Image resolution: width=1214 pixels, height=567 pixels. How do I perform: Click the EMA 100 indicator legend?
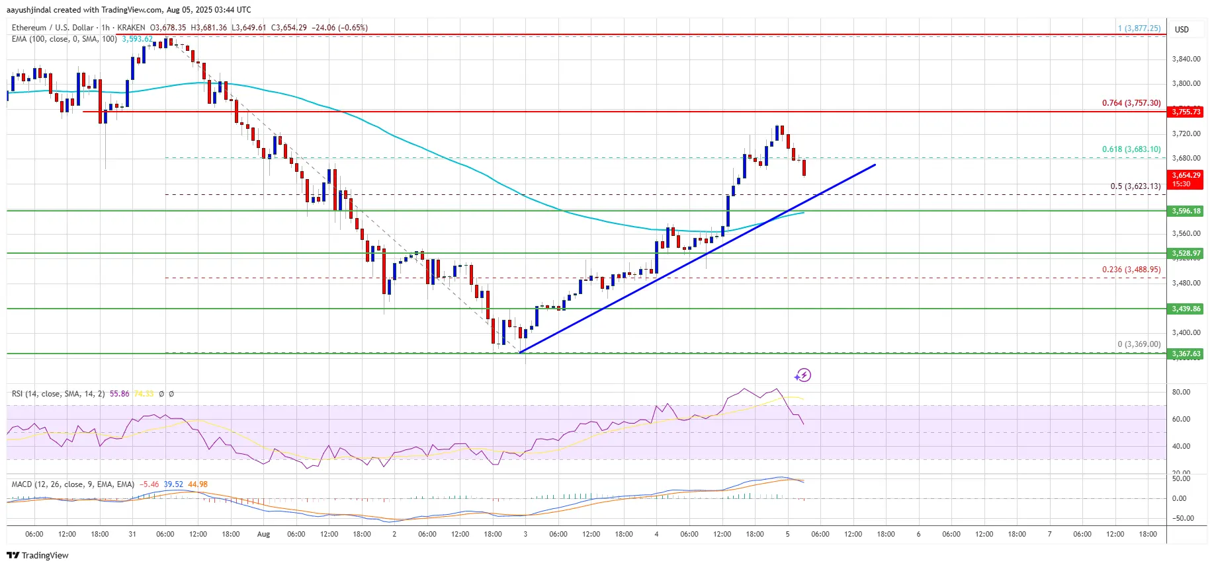pyautogui.click(x=64, y=39)
